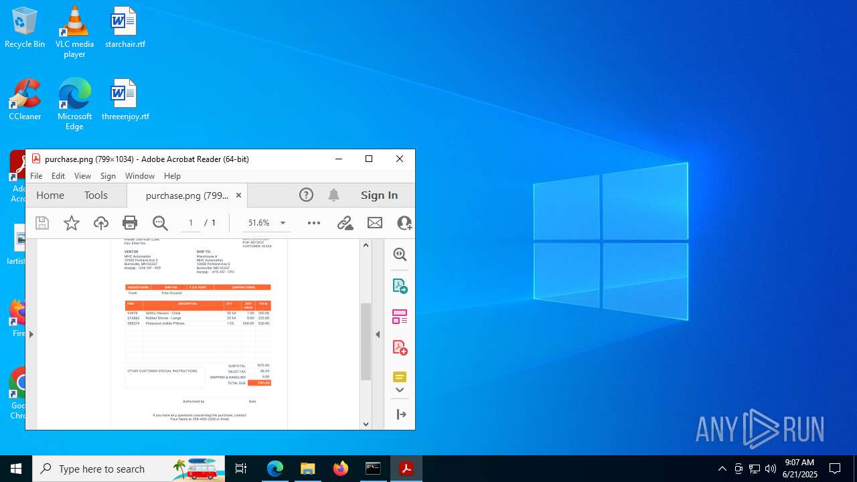Image resolution: width=857 pixels, height=482 pixels.
Task: Click the upload to cloud icon
Action: 101,223
